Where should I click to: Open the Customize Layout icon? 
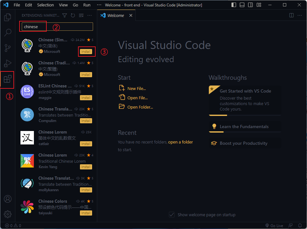click(259, 5)
